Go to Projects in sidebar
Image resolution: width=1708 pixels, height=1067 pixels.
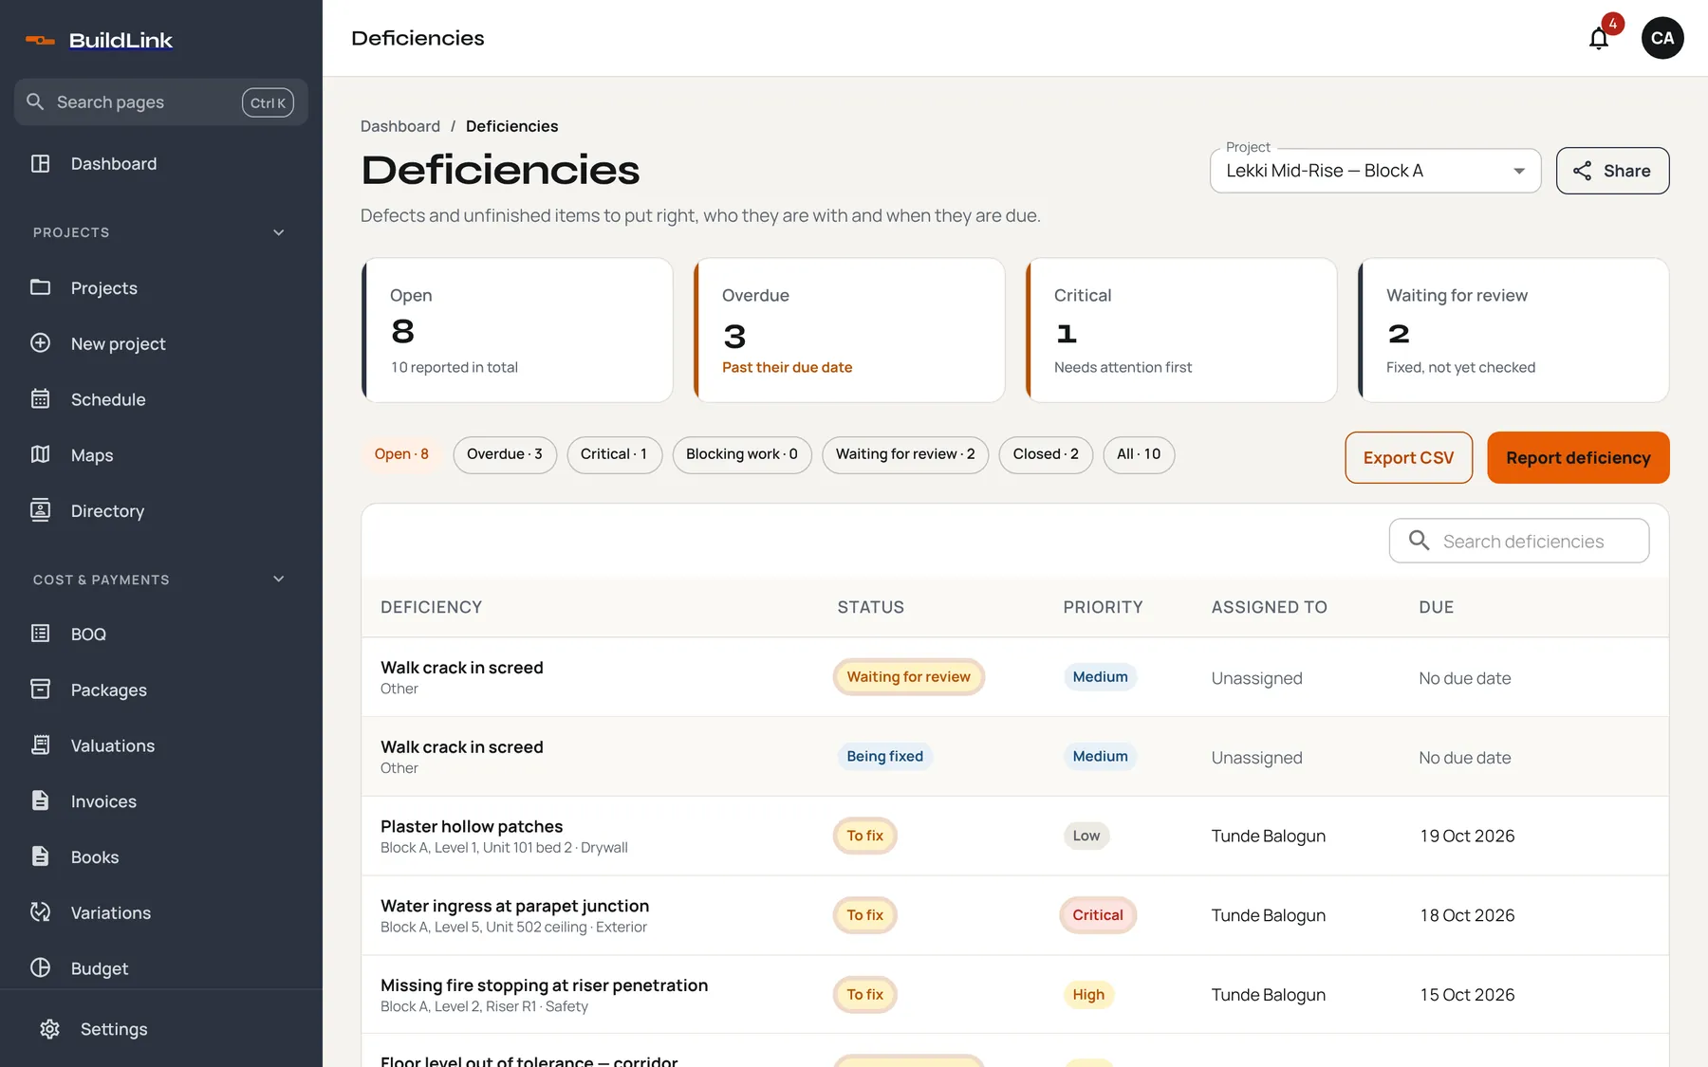(161, 288)
